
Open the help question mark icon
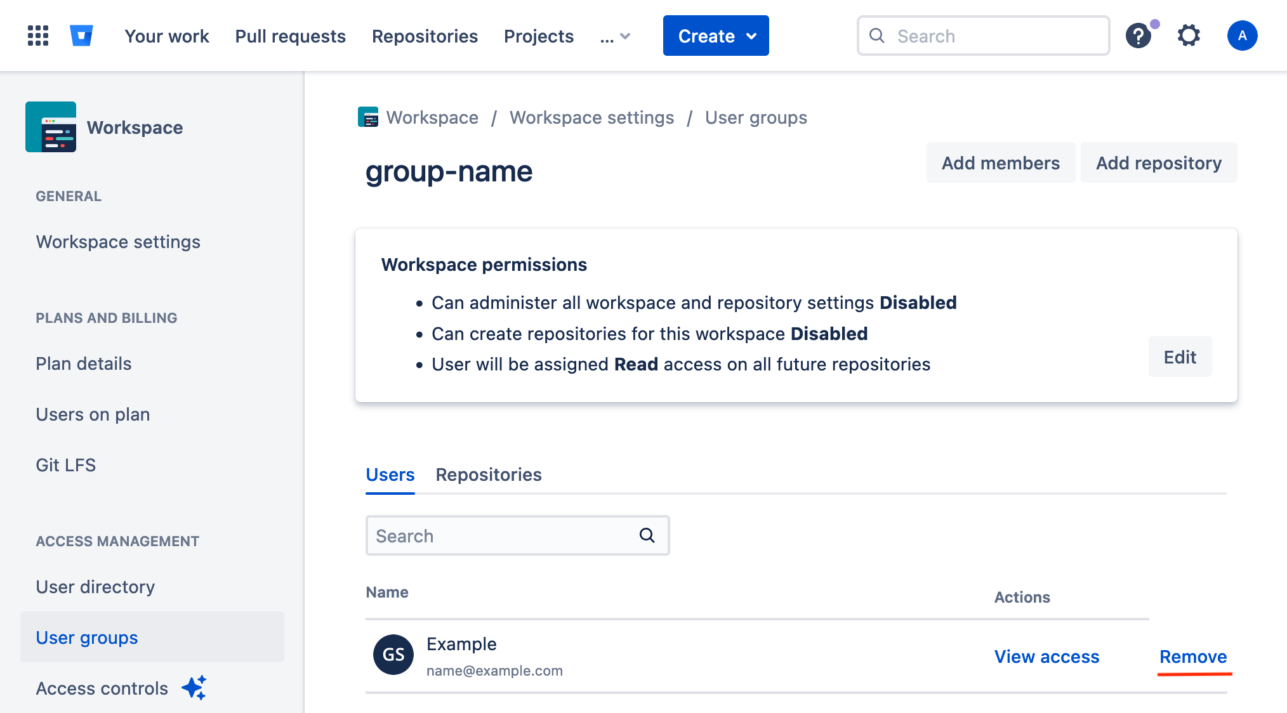[x=1138, y=36]
